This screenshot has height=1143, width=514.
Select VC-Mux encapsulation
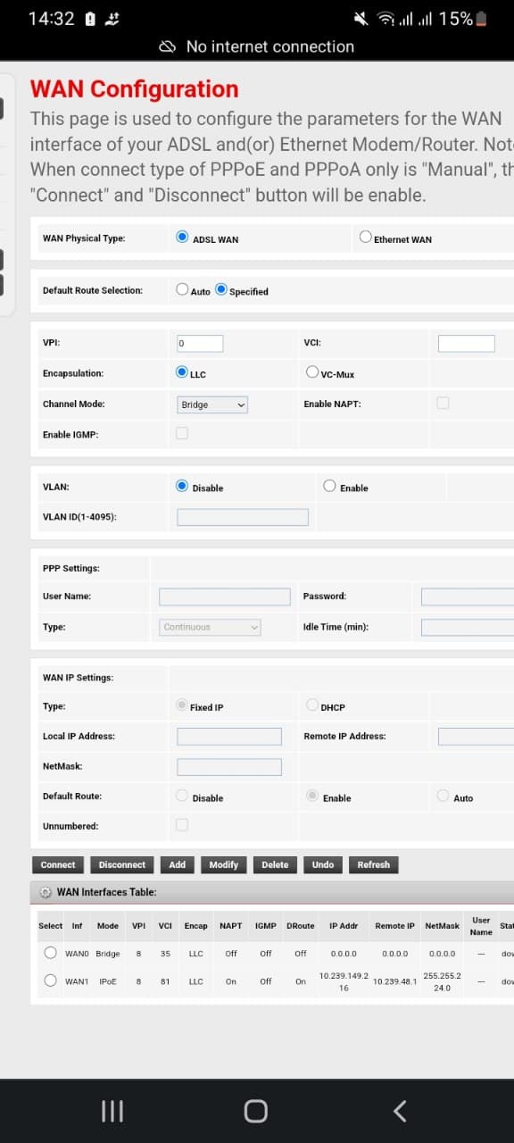312,372
